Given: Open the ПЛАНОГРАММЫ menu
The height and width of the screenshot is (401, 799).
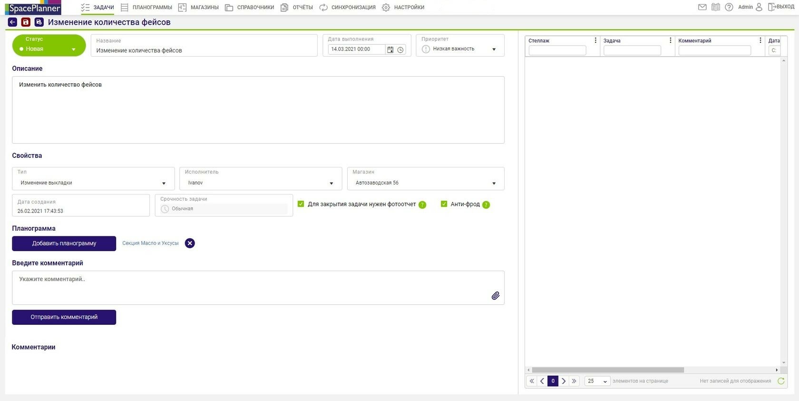Looking at the screenshot, I should (x=146, y=7).
